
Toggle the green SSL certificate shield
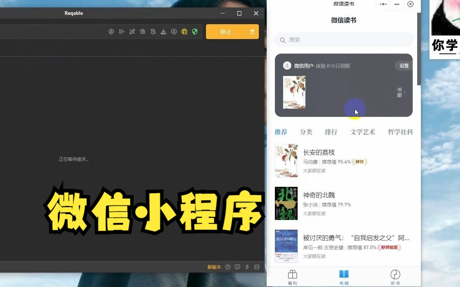click(195, 32)
